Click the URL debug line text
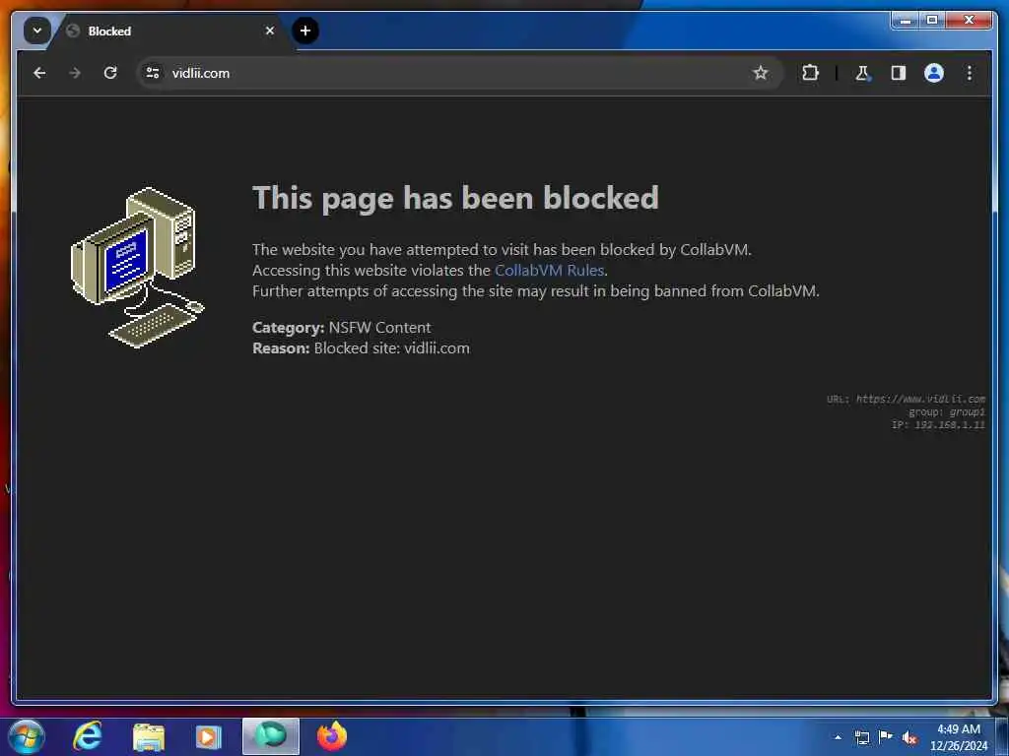The image size is (1009, 756). 907,400
